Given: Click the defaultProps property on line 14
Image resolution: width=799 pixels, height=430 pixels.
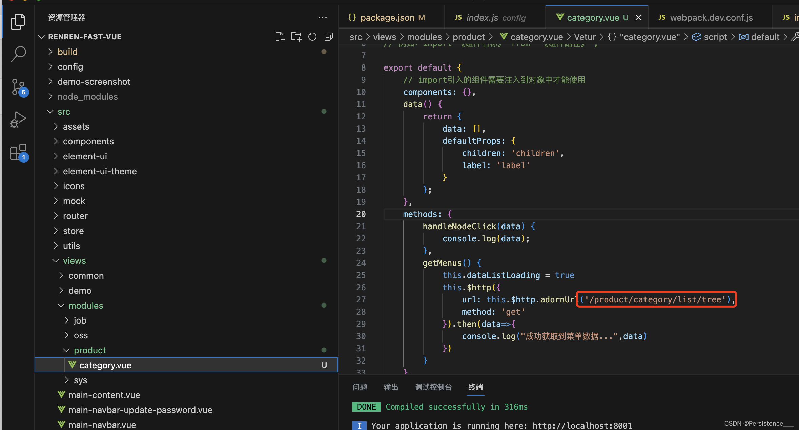Looking at the screenshot, I should (471, 141).
